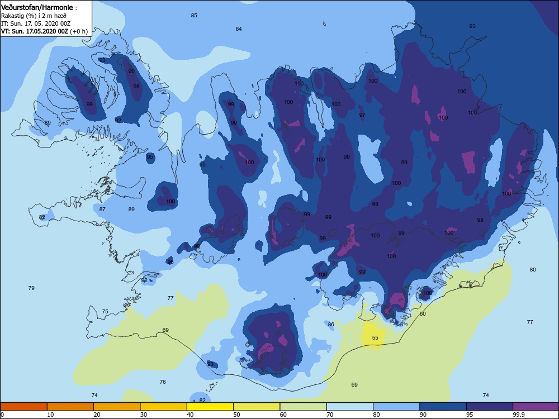Pick the orange 10–20 legend swatch
559x419 pixels.
pos(70,407)
